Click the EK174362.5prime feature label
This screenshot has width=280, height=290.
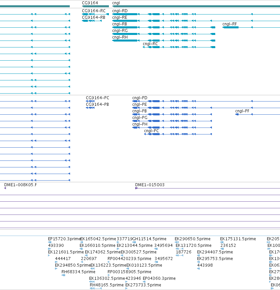point(103,252)
